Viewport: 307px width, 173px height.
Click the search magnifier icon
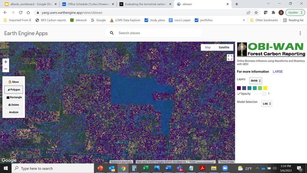tap(112, 33)
